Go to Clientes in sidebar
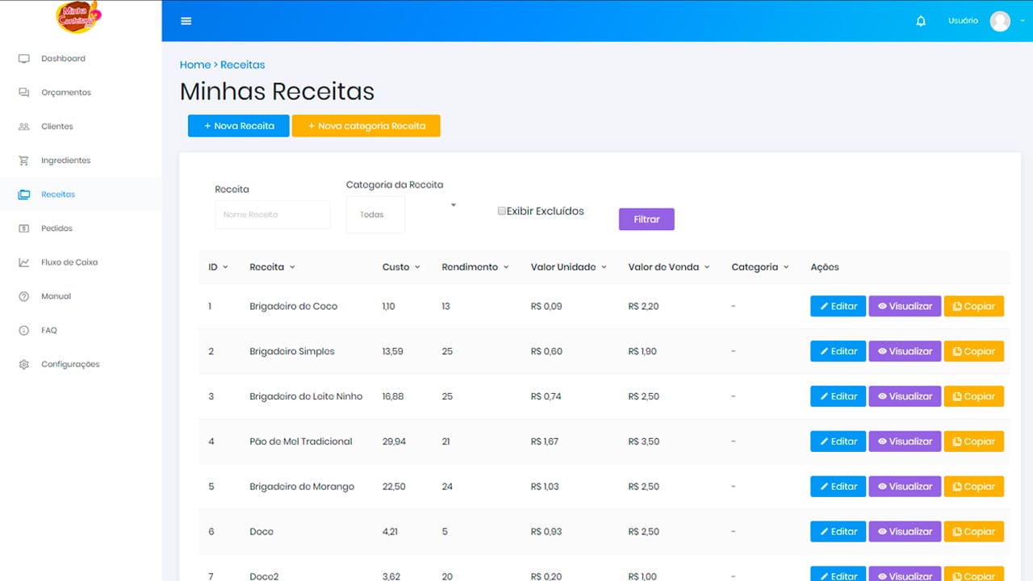 point(56,127)
